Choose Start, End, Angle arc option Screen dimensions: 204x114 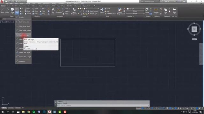click(23, 35)
